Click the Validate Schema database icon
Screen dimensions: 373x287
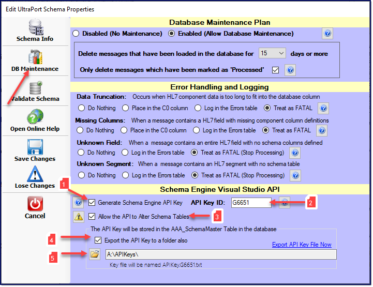36,88
